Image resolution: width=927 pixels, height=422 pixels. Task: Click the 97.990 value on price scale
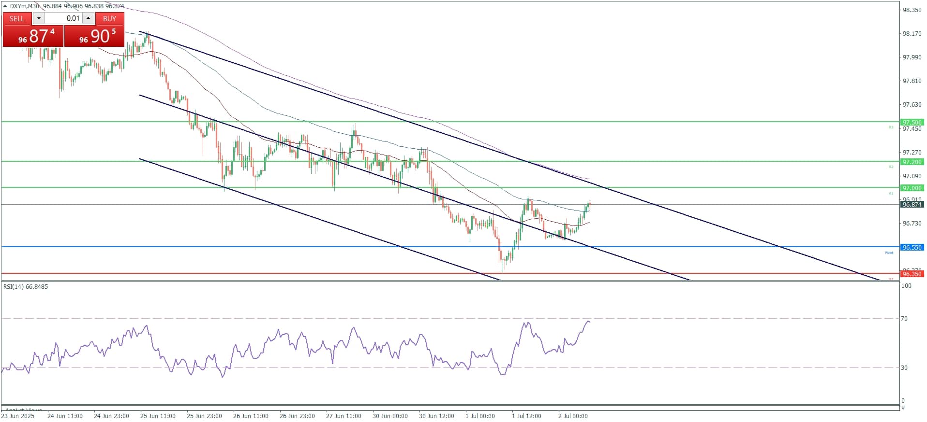(x=912, y=57)
